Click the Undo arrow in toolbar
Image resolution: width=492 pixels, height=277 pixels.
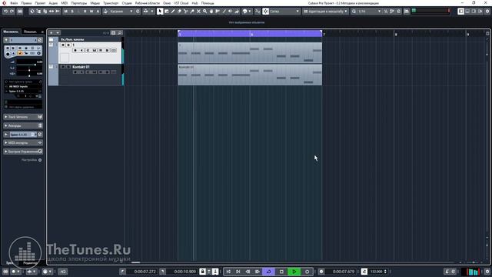(x=5, y=12)
